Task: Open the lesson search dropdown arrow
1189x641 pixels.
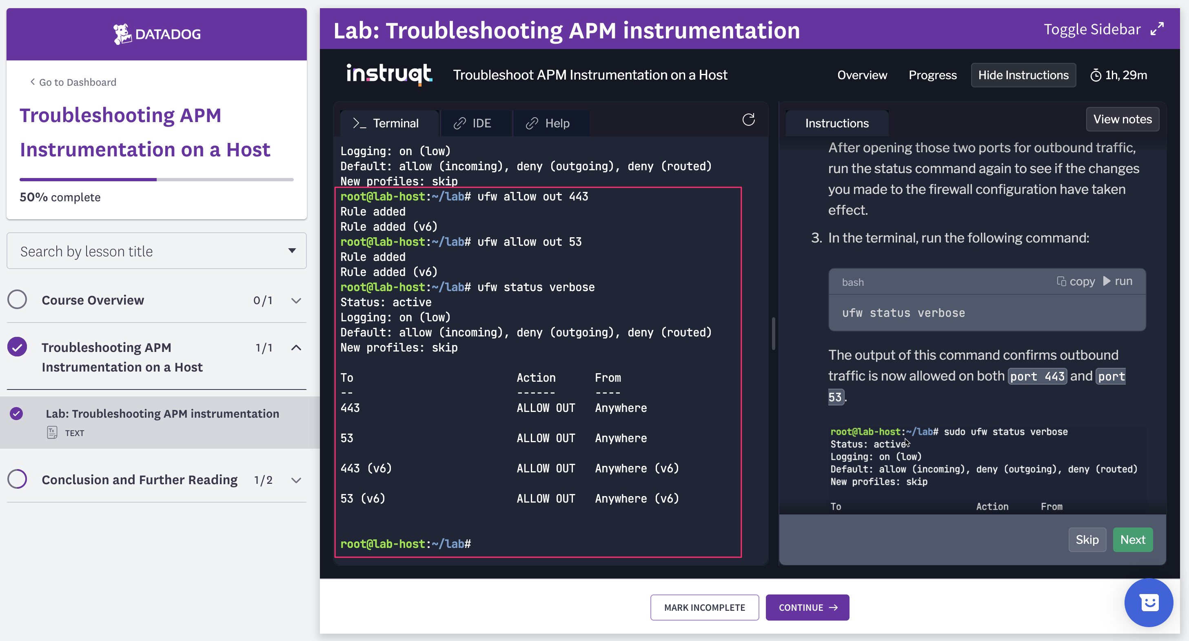Action: coord(292,251)
